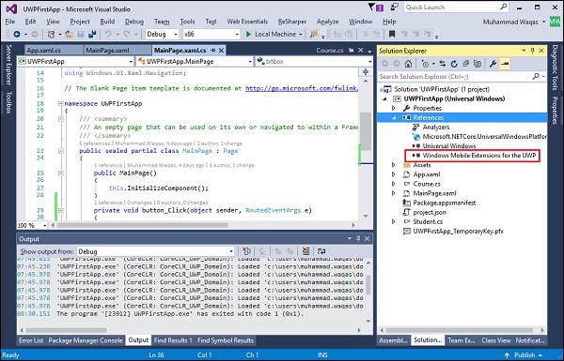Open the Build menu

[x=107, y=22]
